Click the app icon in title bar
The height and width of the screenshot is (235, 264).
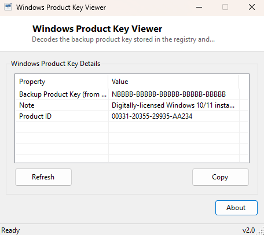click(x=8, y=7)
